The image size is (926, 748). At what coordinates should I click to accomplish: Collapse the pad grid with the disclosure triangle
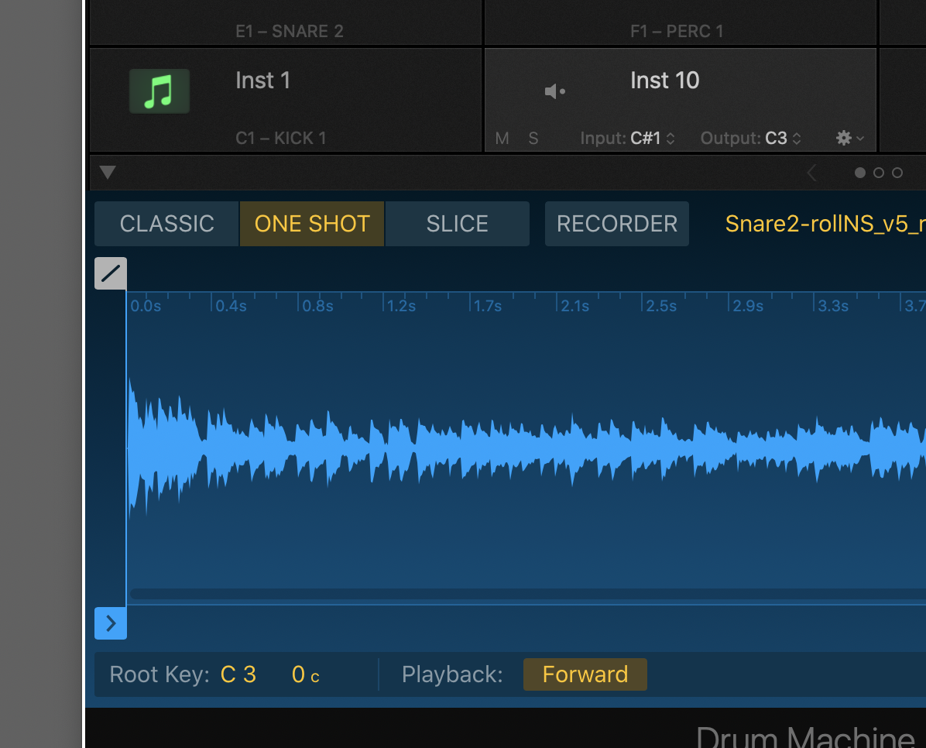click(108, 173)
